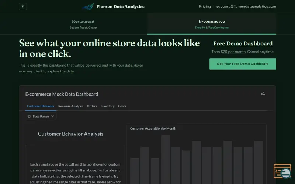
Task: Open the Free Demo Dashboard link
Action: click(x=243, y=43)
